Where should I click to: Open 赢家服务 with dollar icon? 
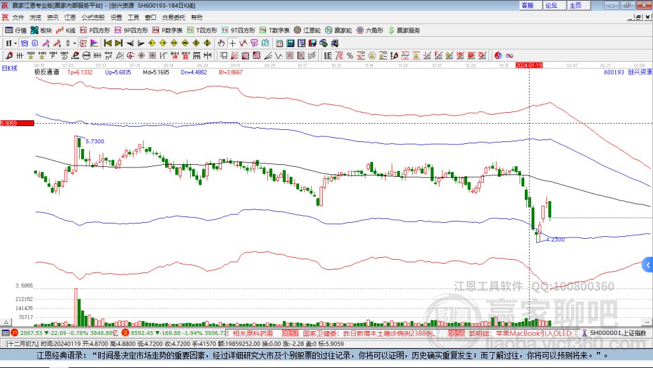(x=404, y=31)
